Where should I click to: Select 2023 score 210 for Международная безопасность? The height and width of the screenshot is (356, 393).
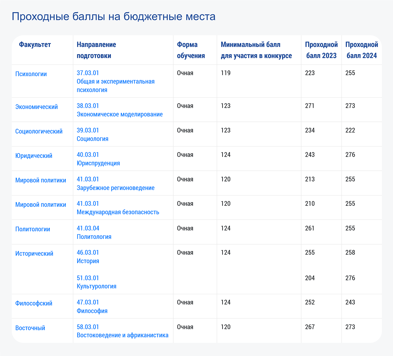click(310, 204)
